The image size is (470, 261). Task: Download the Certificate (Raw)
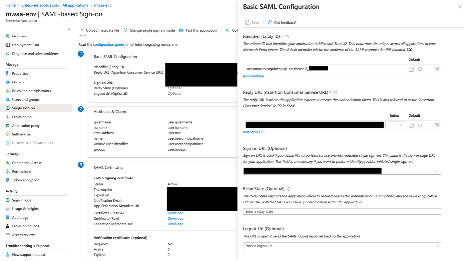(x=176, y=218)
